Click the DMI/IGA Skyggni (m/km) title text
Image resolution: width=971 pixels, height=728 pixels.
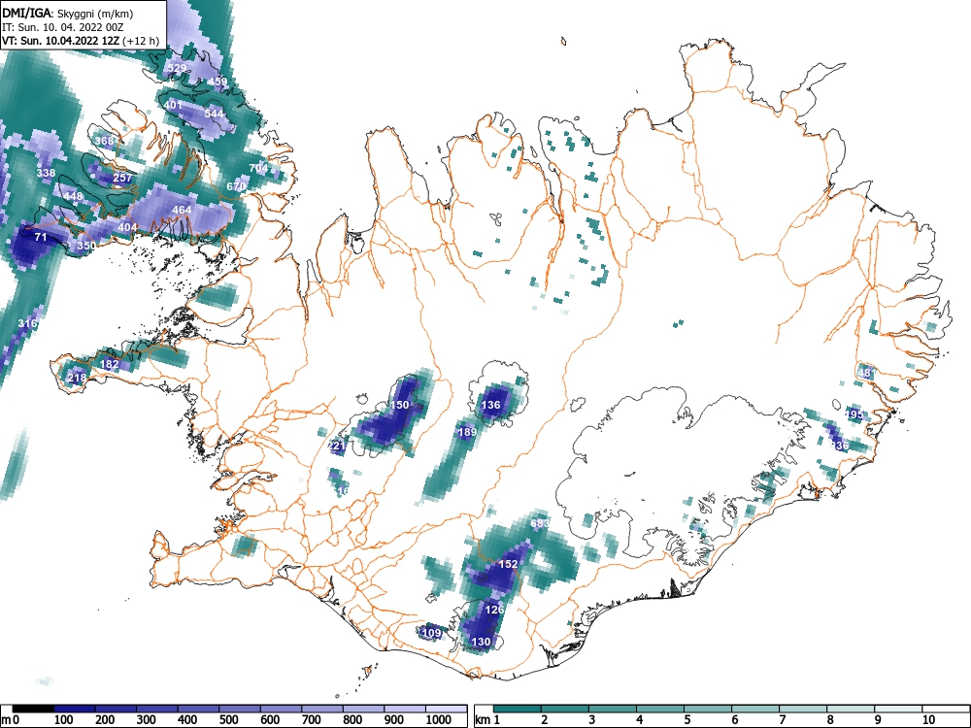pyautogui.click(x=68, y=13)
